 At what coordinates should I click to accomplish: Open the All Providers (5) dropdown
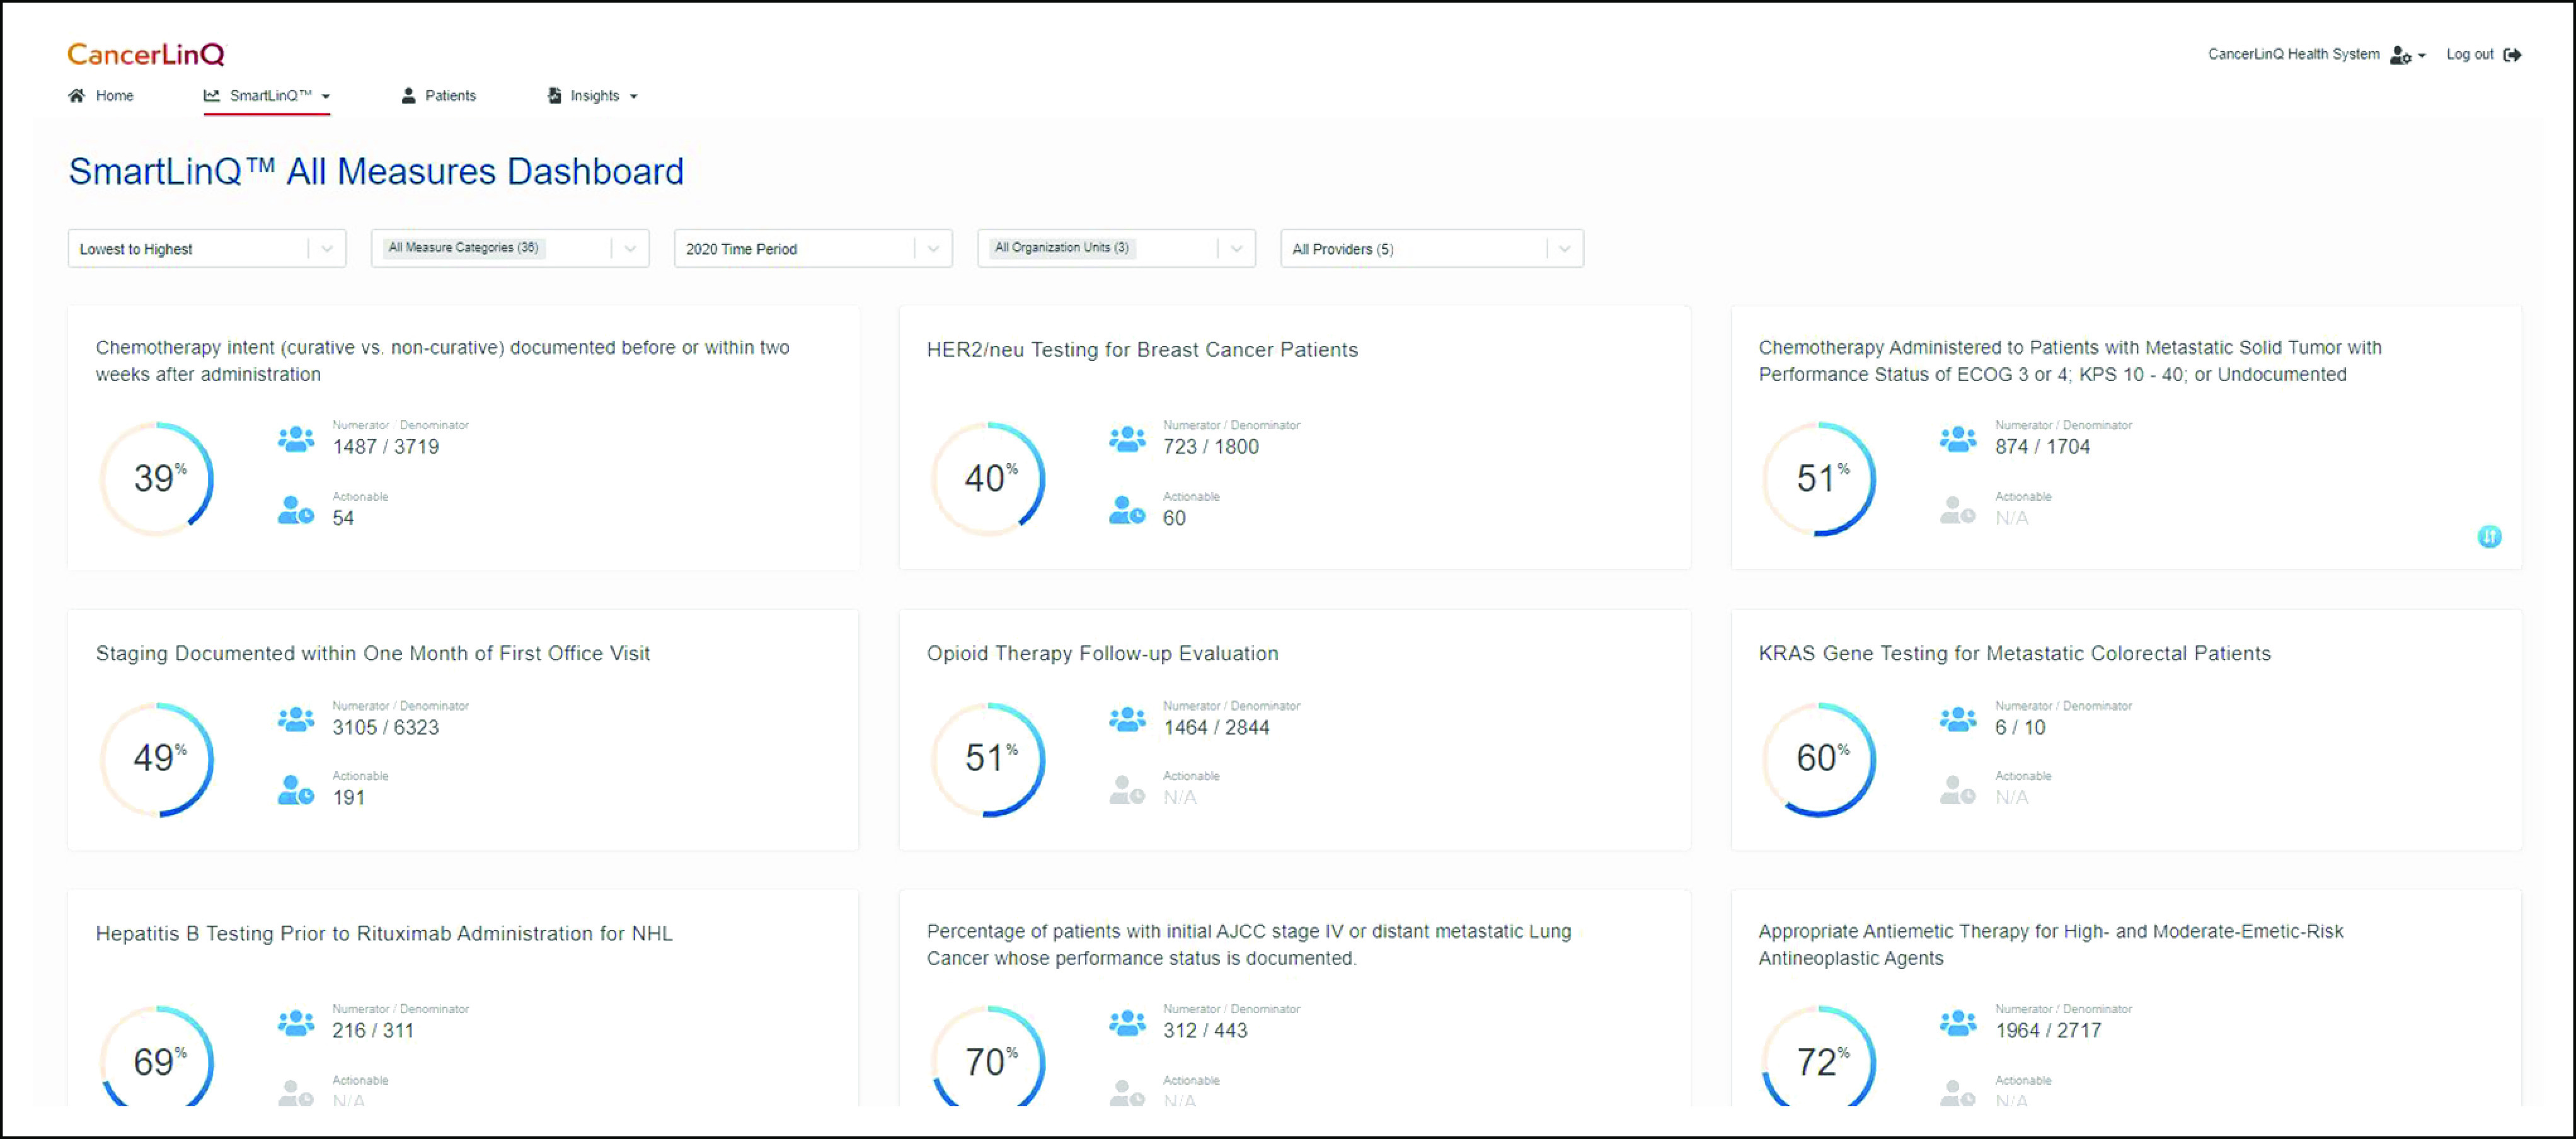coord(1432,249)
